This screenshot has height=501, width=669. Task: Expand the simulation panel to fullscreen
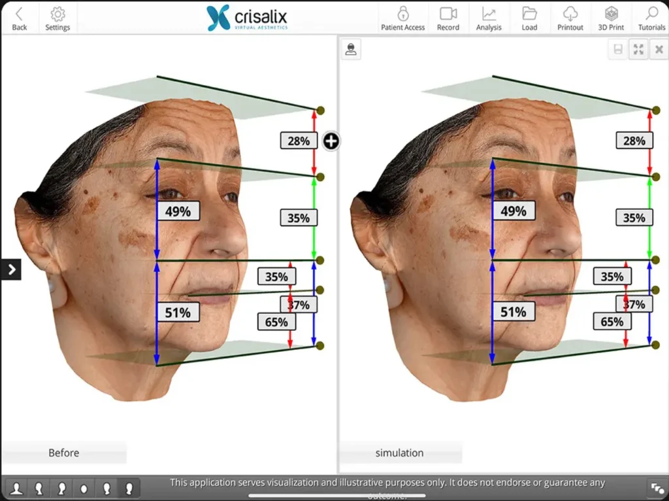coord(638,50)
